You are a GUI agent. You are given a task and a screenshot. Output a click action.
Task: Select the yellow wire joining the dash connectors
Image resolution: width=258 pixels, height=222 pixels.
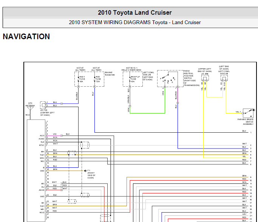point(215,97)
